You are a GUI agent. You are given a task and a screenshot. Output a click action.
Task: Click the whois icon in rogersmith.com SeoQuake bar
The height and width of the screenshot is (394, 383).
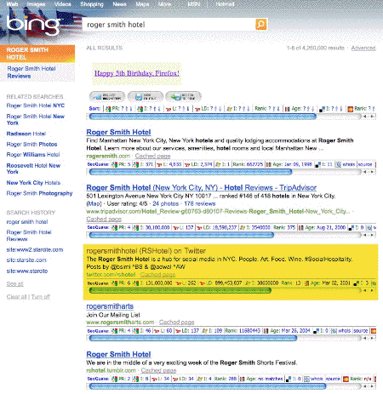click(338, 164)
